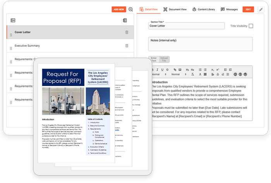Screen dimensions: 271x183
Task: Open the partly hidden Normal dropdown below italic
Action: 159,74
